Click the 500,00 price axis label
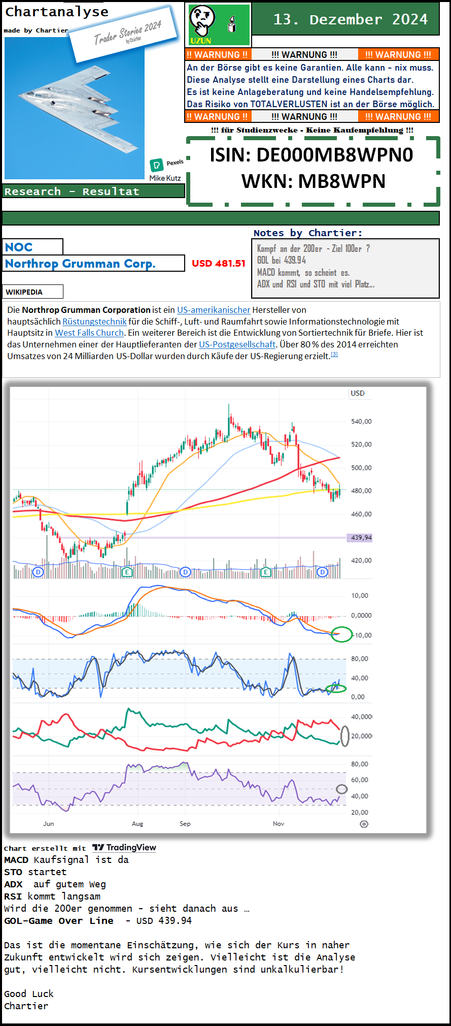451x1026 pixels. tap(361, 468)
